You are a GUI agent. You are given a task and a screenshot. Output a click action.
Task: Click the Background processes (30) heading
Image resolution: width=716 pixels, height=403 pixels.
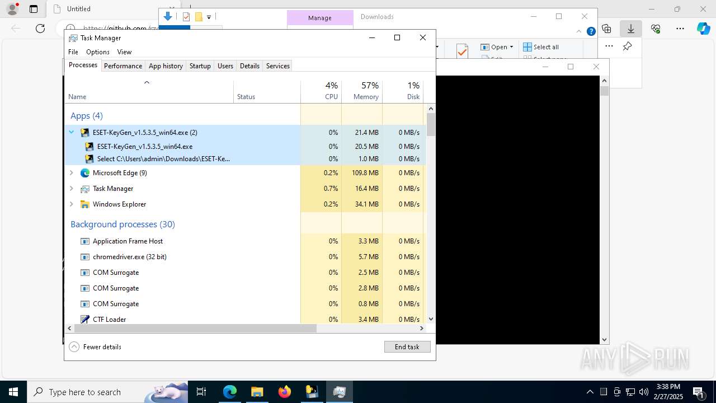click(123, 224)
